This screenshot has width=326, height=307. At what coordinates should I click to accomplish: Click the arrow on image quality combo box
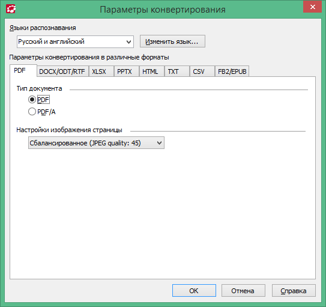pyautogui.click(x=159, y=143)
